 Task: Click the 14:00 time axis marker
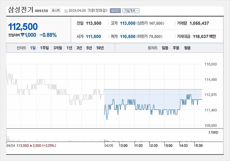[183, 145]
